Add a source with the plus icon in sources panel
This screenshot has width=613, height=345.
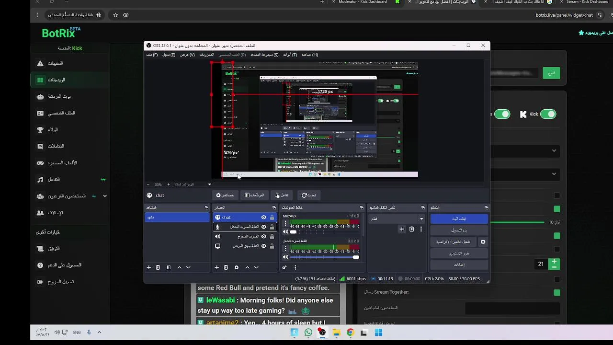coord(216,267)
